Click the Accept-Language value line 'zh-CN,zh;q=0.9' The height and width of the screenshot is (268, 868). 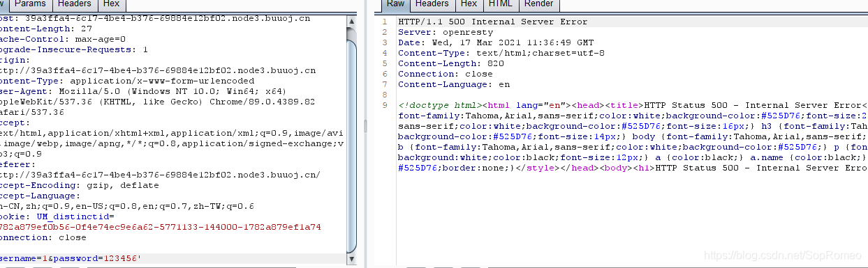[127, 206]
